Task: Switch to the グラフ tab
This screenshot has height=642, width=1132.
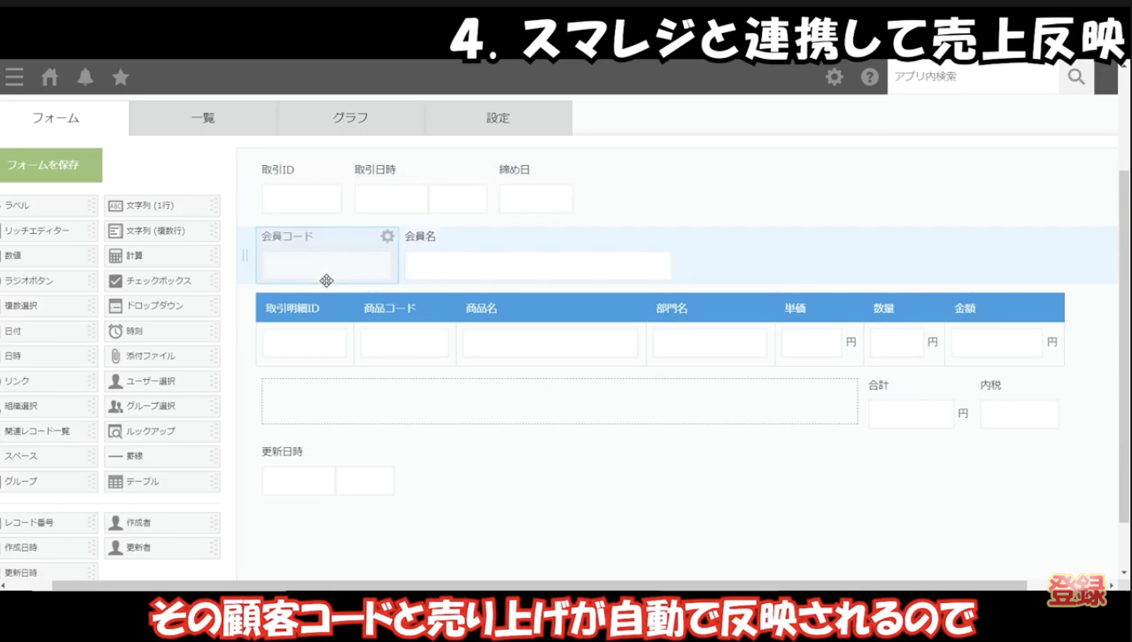Action: 350,118
